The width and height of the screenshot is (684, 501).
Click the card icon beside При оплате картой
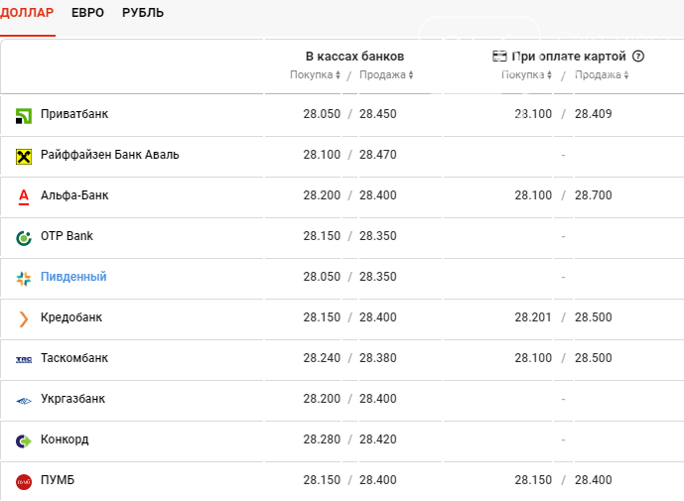pos(499,57)
